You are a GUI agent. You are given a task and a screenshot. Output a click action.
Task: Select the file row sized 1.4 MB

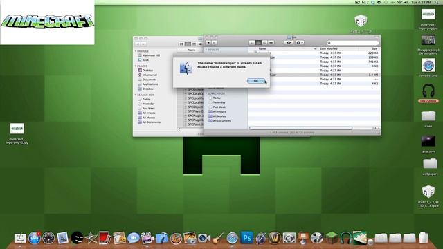click(314, 75)
